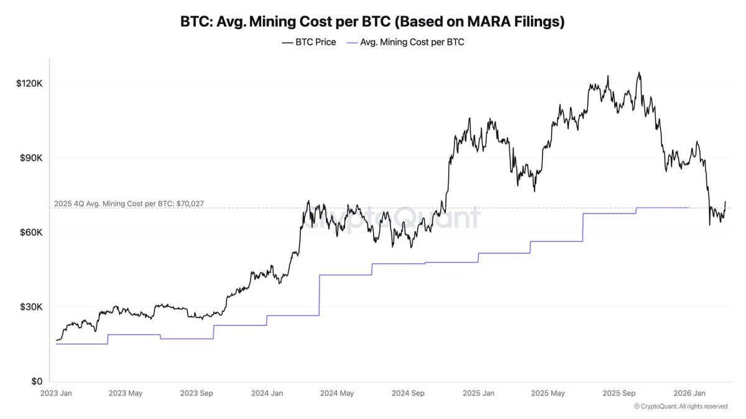
Task: Select the 2025 Sep x-axis label
Action: tap(620, 394)
